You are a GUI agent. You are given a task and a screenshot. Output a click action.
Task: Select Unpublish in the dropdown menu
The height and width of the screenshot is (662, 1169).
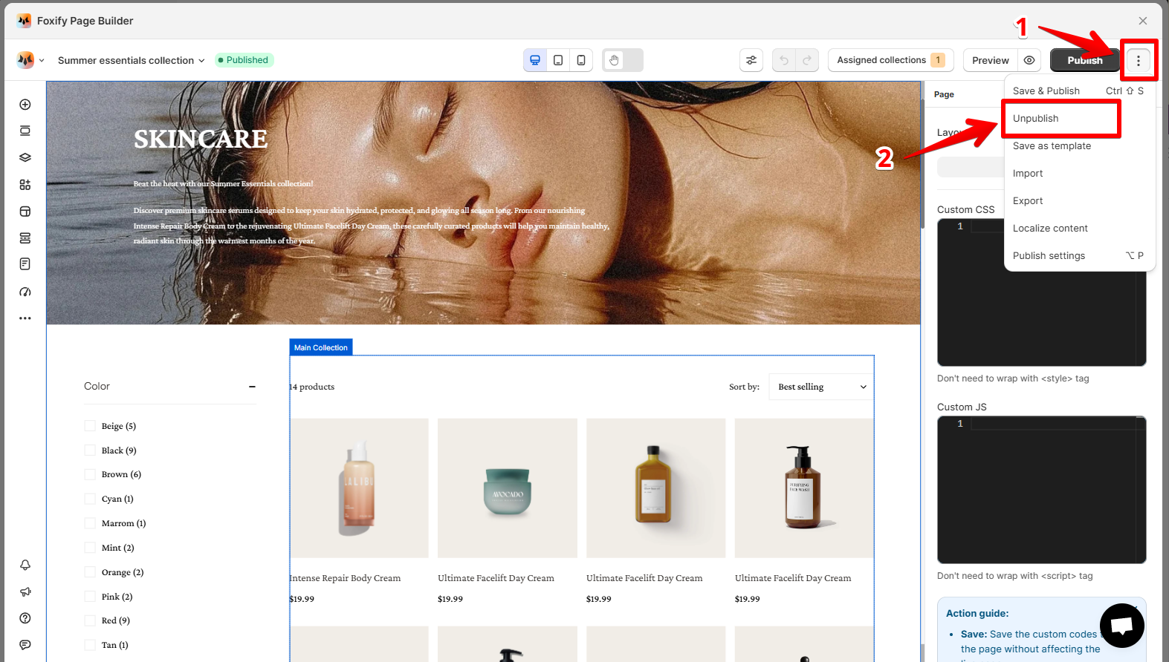1079,118
